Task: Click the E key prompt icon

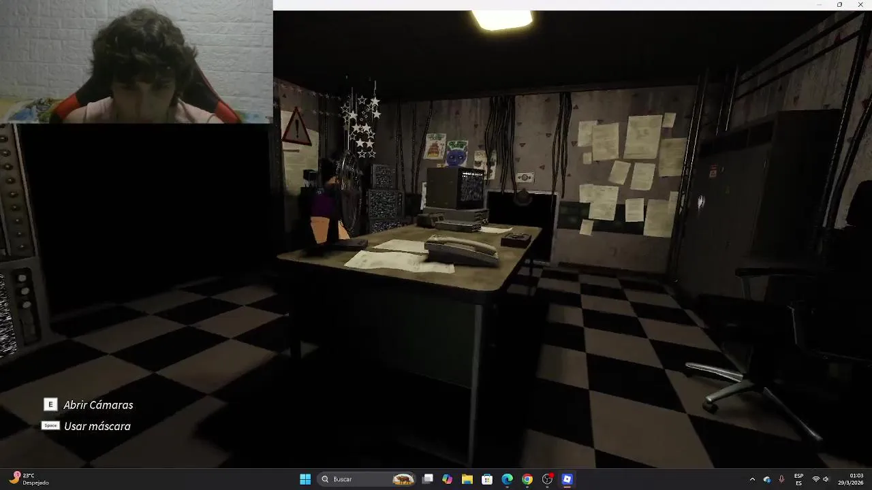Action: point(50,405)
